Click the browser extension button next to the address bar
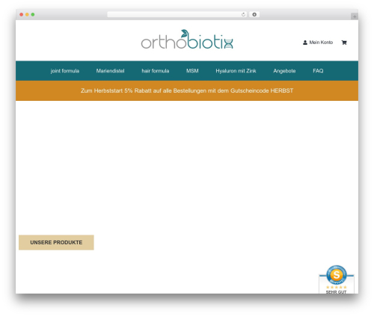Screen dimensions: 374x316 click(254, 15)
